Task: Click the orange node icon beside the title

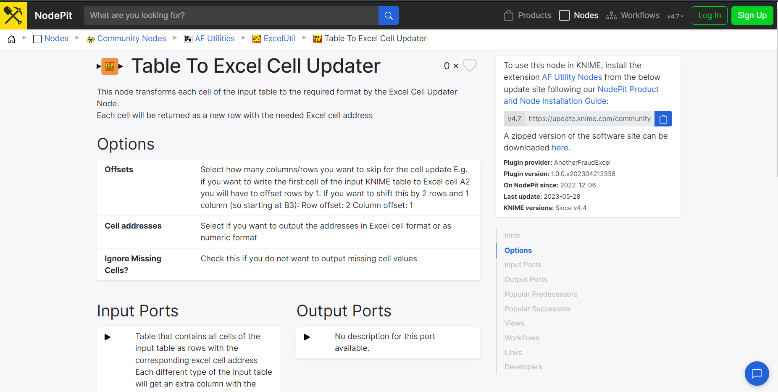Action: [x=110, y=66]
